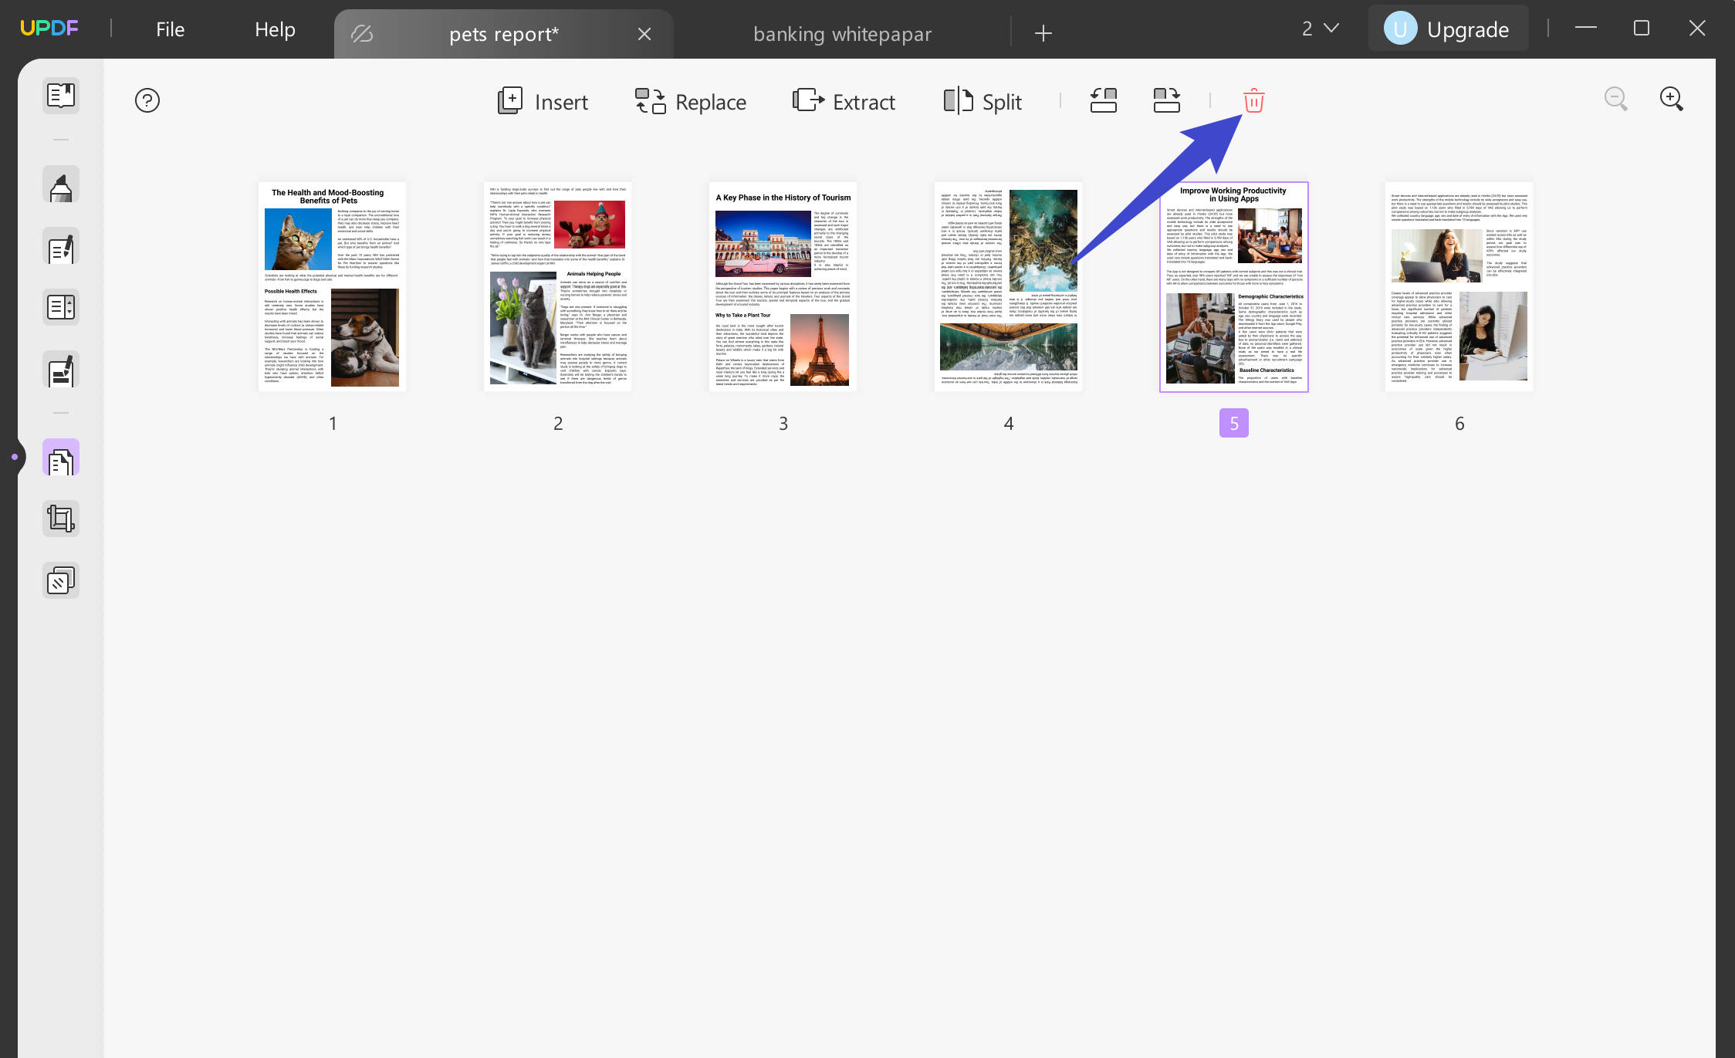Open Reader mode from the sidebar
This screenshot has height=1058, width=1735.
60,95
